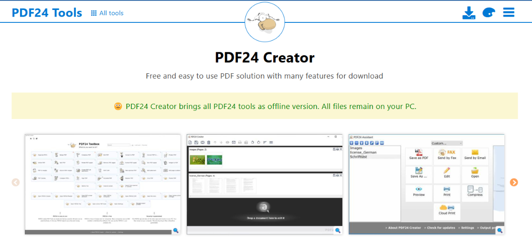Expand the Custom... dropdown in Assistant screenshot

tap(447, 143)
